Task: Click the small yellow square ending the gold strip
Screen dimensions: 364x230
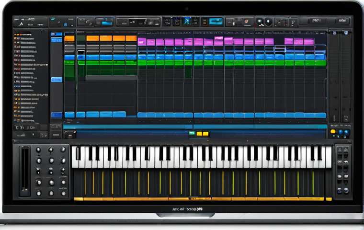Action: point(329,199)
